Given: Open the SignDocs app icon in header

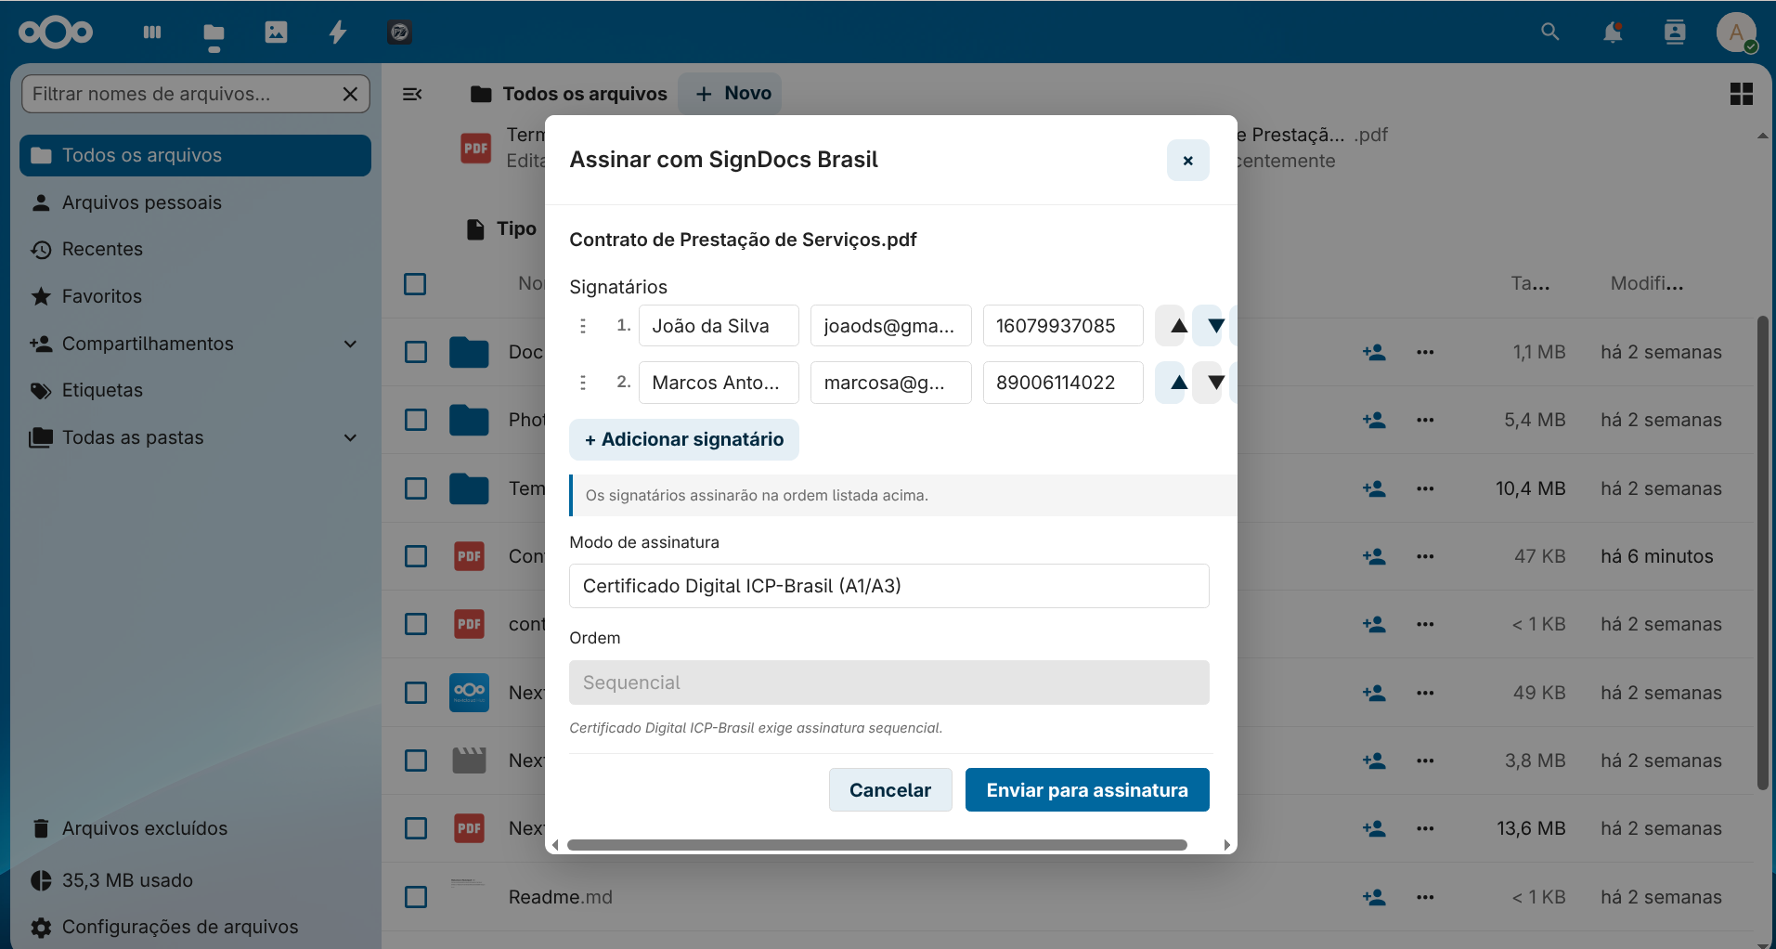Looking at the screenshot, I should click(x=399, y=32).
